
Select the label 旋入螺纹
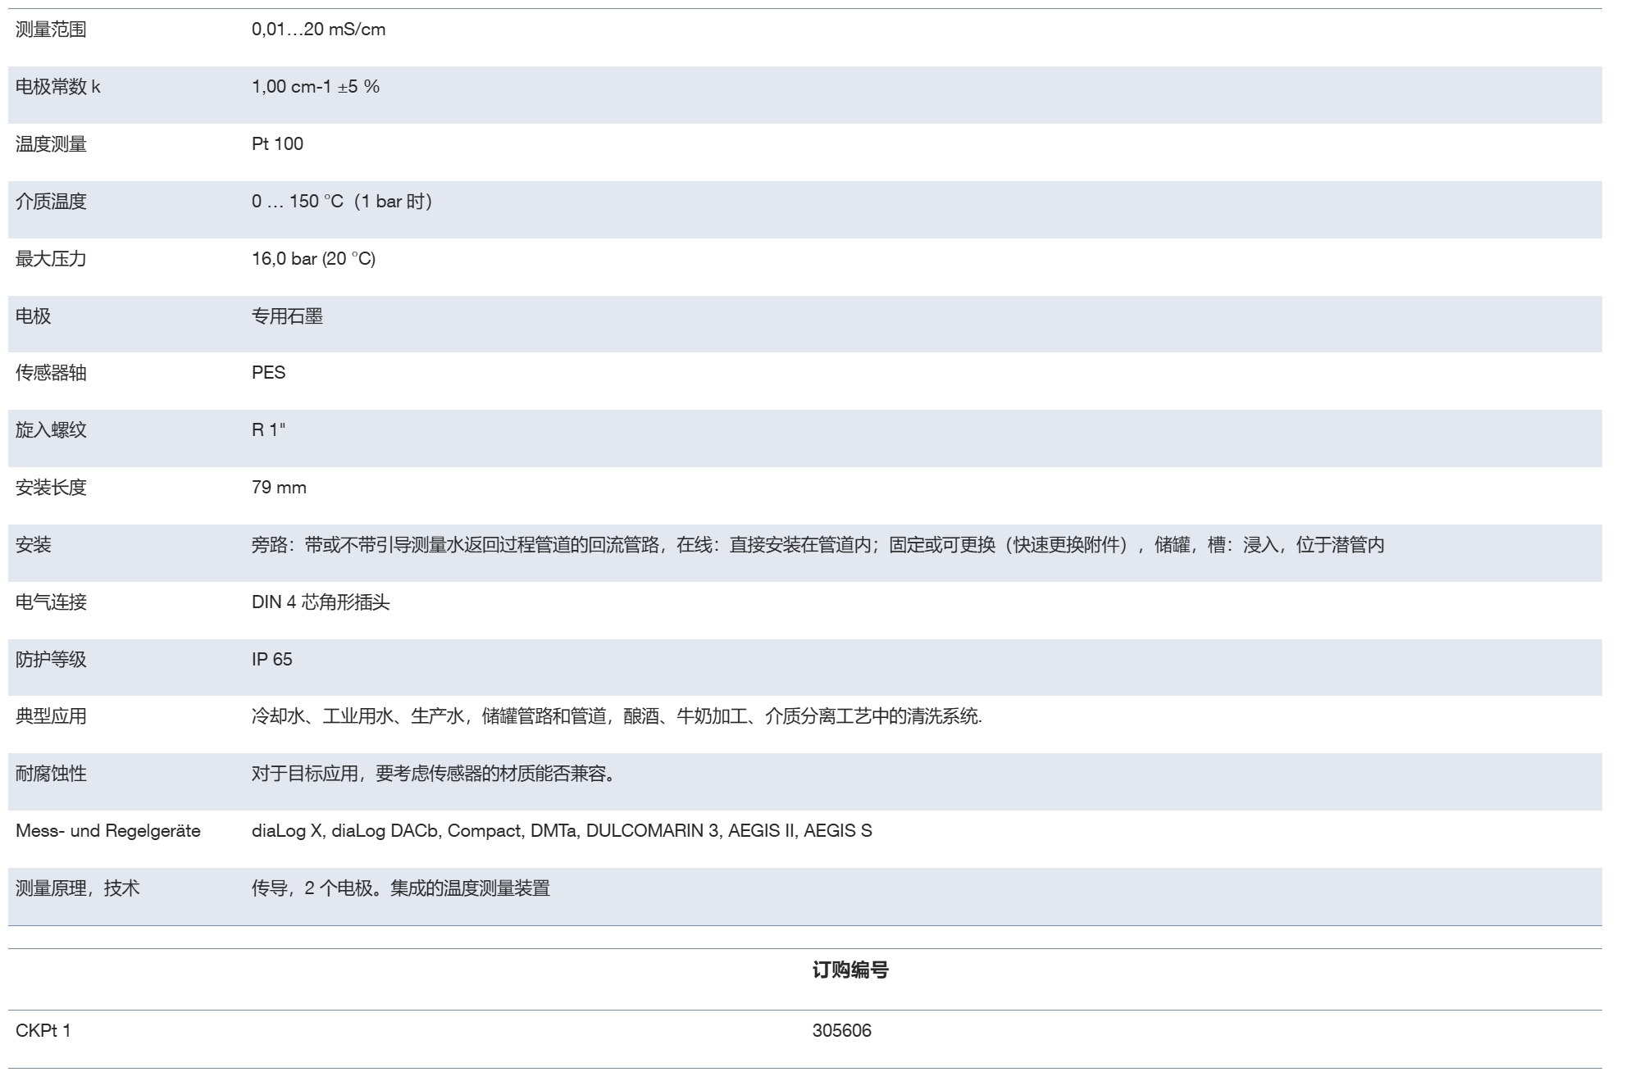[x=51, y=430]
